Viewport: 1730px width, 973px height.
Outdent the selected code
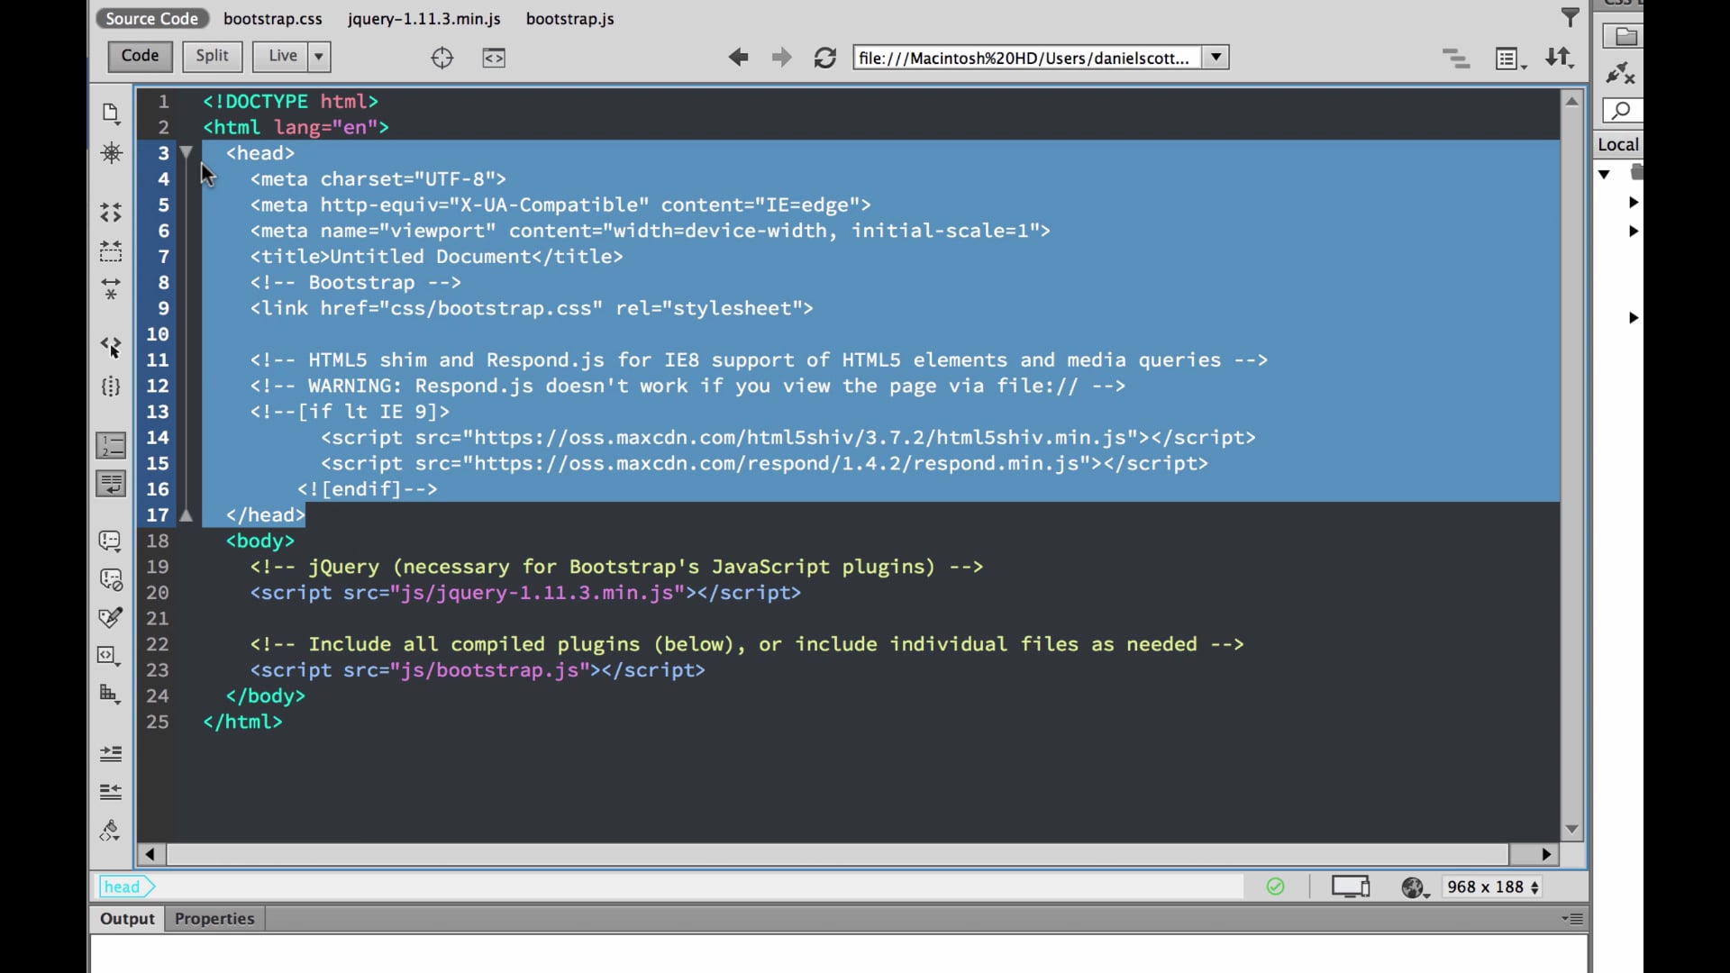(x=111, y=792)
